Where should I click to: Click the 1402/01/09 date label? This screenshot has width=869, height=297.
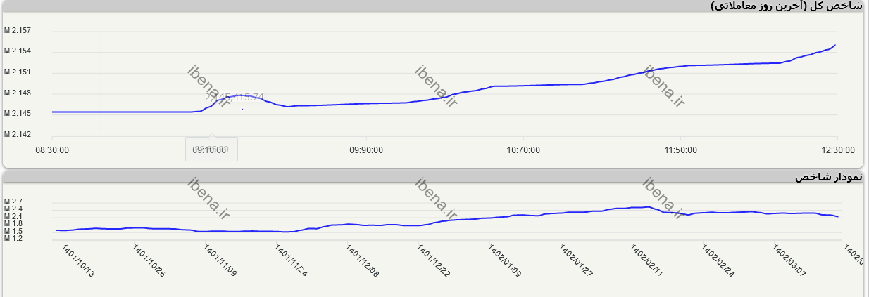[505, 261]
